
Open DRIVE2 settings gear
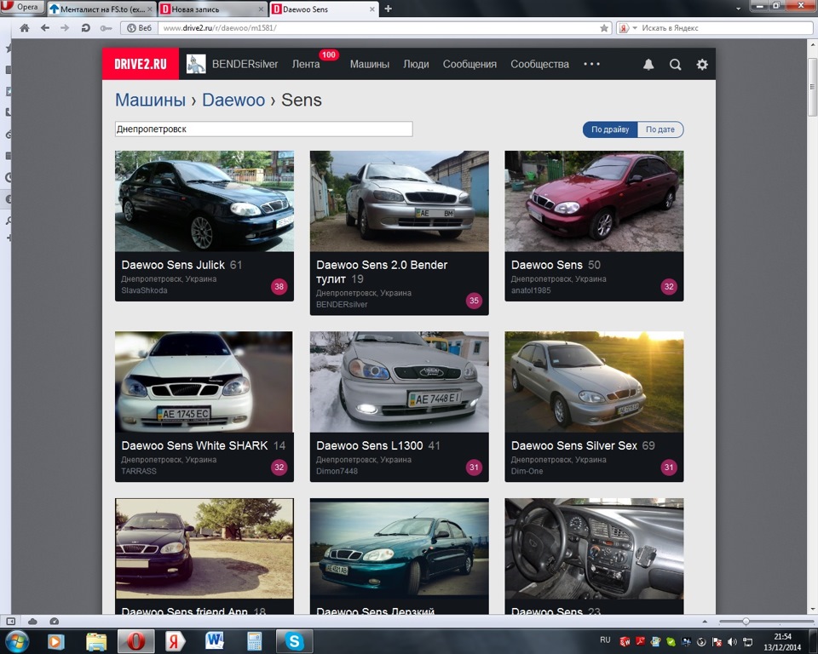(702, 64)
